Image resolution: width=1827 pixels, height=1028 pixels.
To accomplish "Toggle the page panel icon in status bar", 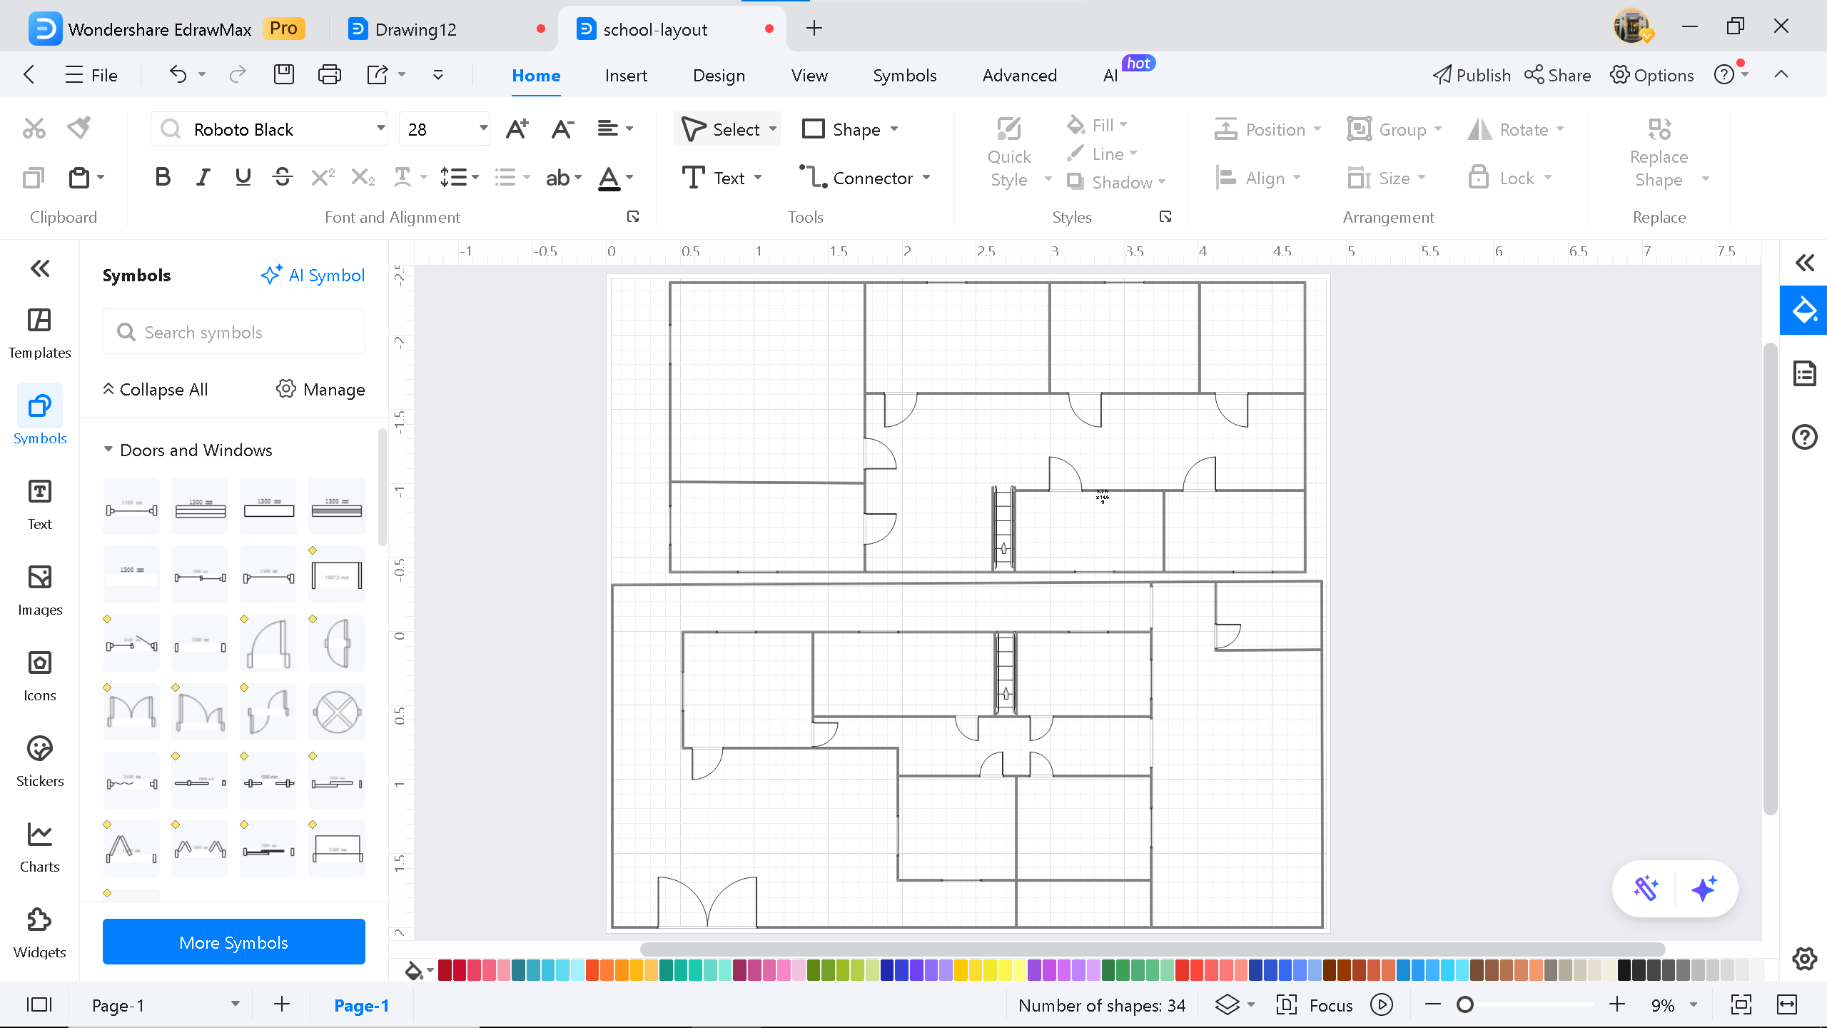I will click(39, 1005).
